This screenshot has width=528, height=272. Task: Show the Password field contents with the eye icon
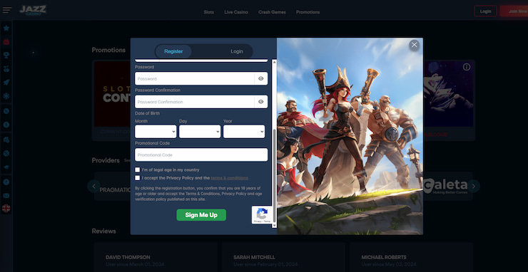tap(261, 78)
